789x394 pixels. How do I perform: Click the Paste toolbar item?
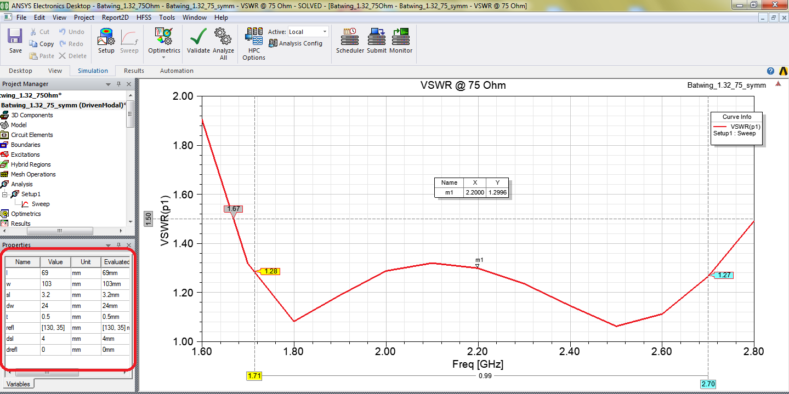(x=42, y=56)
